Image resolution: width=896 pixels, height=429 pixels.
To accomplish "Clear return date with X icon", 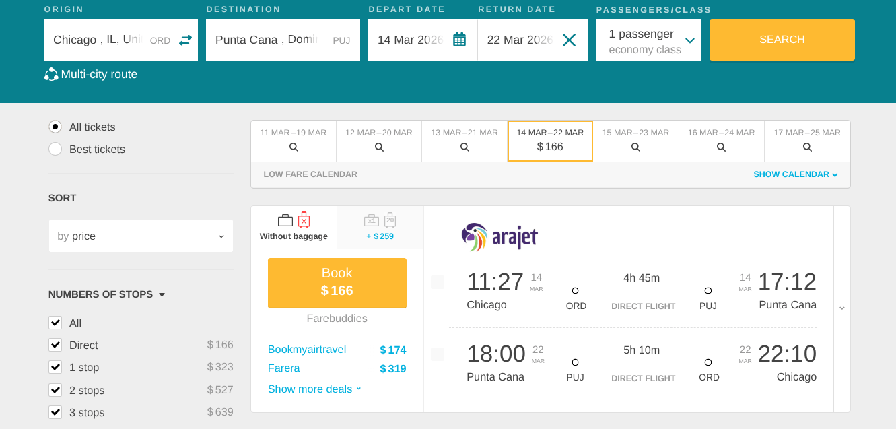I will click(x=569, y=40).
